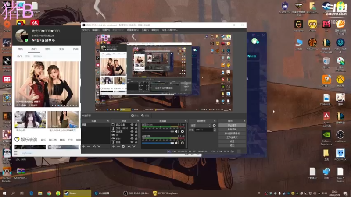The image size is (351, 197).
Task: Select WeGame desktop icon
Action: click(x=299, y=26)
